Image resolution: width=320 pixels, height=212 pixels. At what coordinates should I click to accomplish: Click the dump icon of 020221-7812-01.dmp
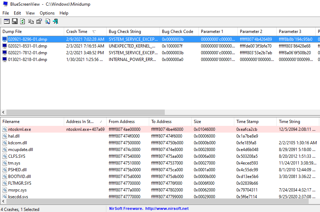[5, 53]
